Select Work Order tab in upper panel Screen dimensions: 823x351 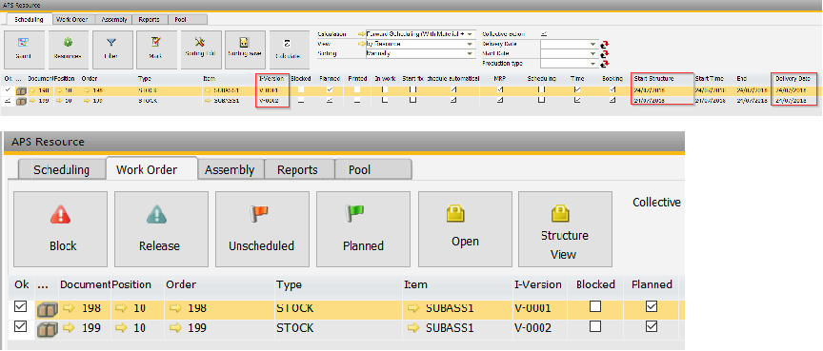click(x=72, y=19)
